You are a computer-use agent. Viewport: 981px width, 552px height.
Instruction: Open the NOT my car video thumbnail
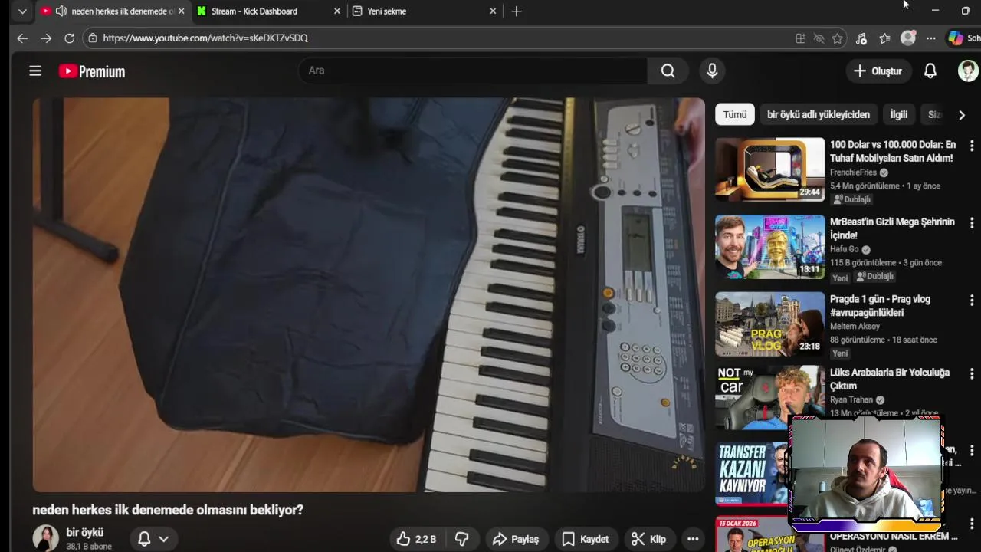(769, 397)
